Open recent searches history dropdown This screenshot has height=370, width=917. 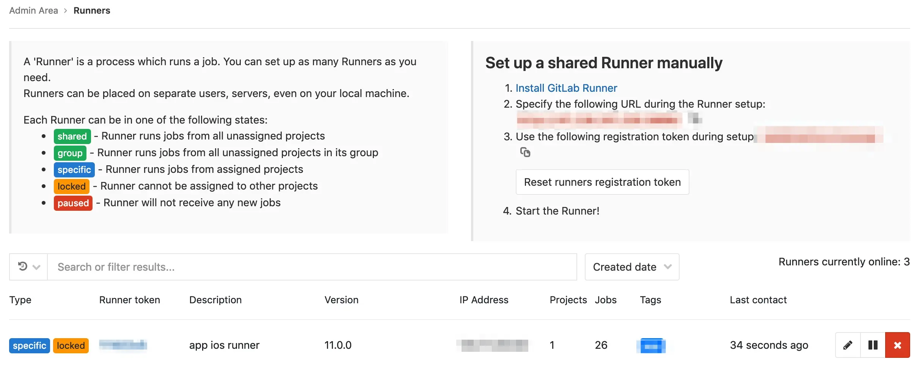28,267
